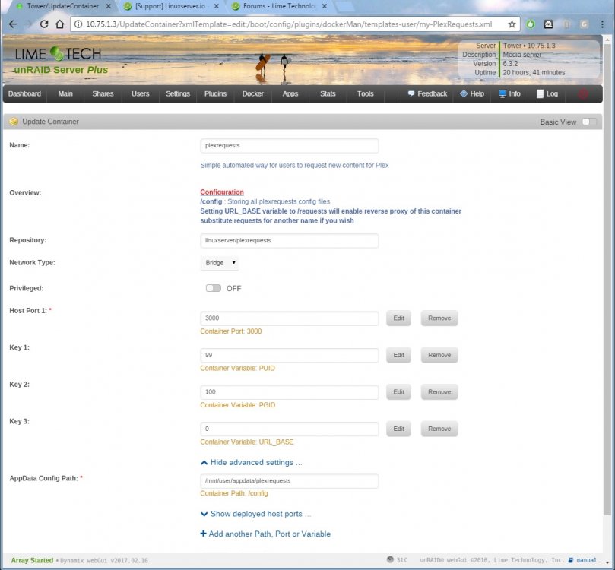This screenshot has width=615, height=570.
Task: Click the Update Container box icon
Action: 14,122
